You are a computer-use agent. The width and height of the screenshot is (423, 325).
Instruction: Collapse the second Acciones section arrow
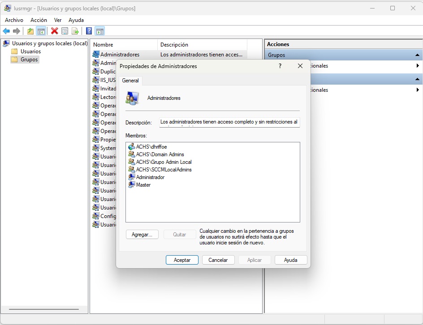[x=417, y=79]
